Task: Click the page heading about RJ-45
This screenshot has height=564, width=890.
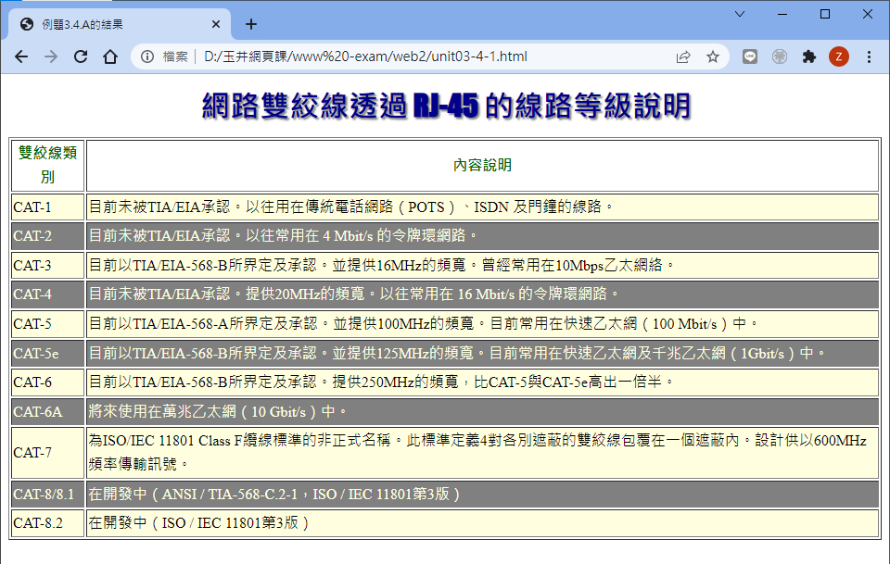Action: (x=446, y=106)
